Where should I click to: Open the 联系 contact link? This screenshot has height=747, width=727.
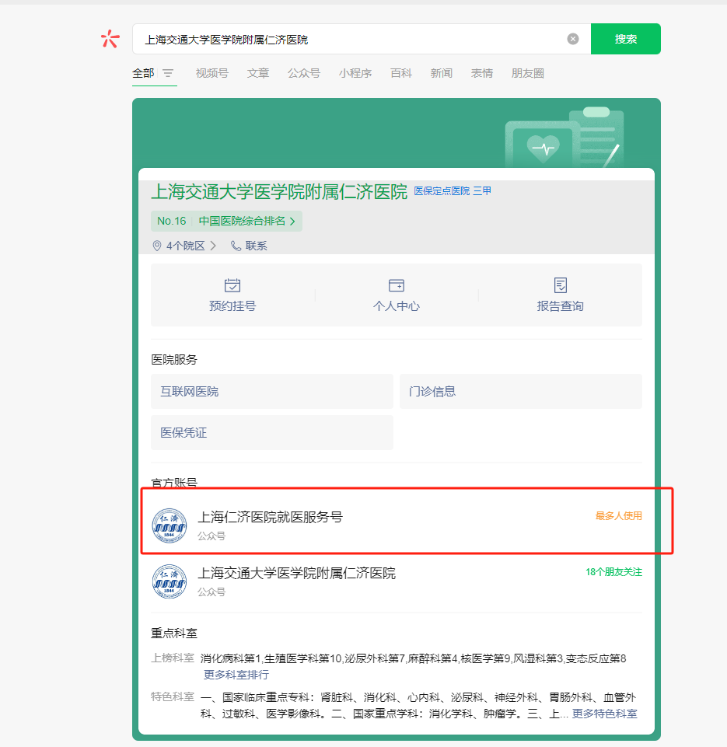(256, 246)
